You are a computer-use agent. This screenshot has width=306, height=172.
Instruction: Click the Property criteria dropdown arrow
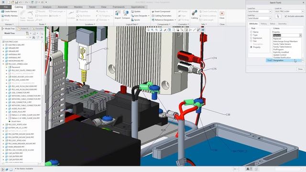pos(300,35)
